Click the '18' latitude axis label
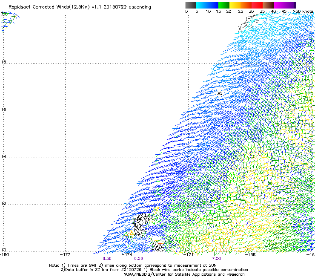The width and height of the screenshot is (315, 277). (x=3, y=62)
